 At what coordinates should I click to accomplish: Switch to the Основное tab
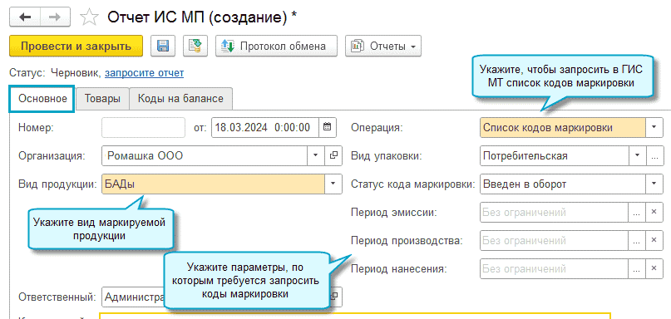coord(42,99)
